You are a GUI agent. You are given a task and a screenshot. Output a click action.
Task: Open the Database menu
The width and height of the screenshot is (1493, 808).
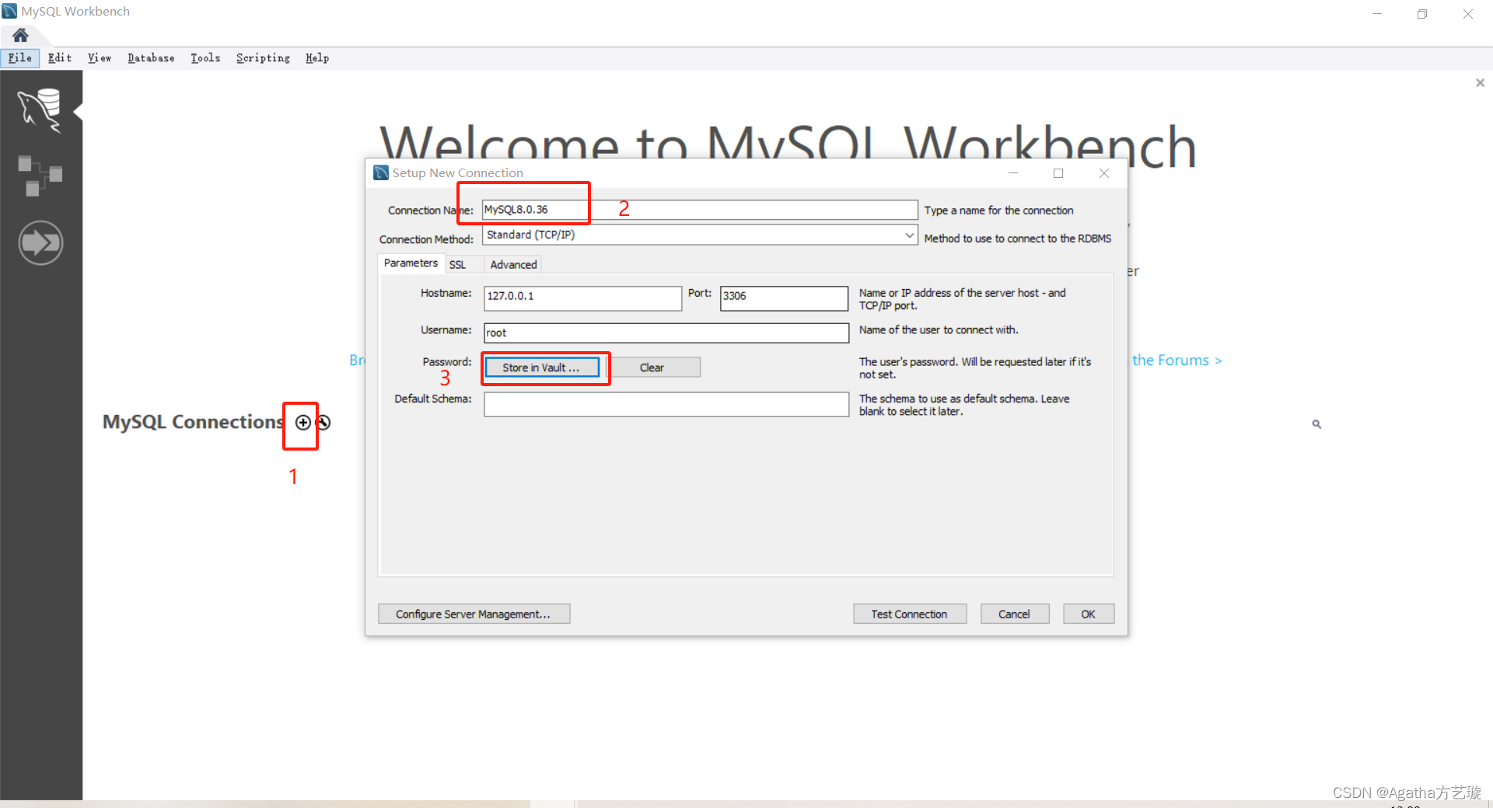pos(151,57)
